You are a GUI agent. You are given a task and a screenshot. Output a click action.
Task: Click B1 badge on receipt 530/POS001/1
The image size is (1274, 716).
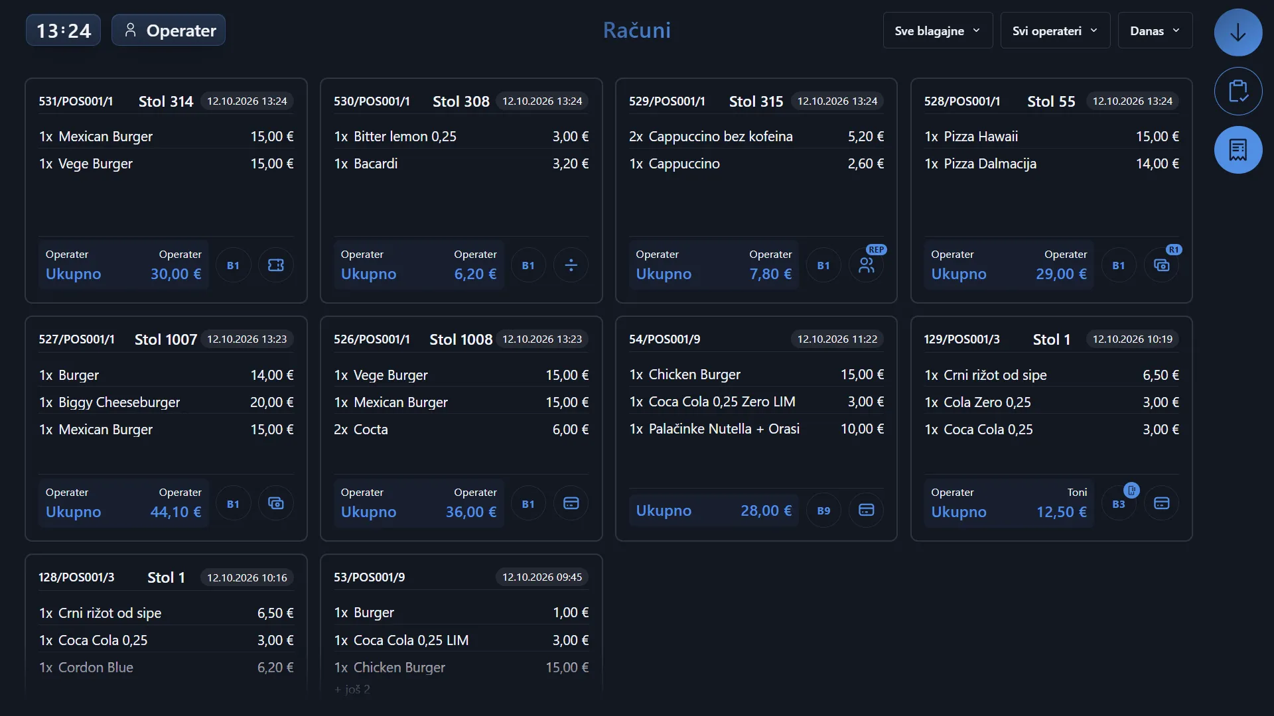coord(528,265)
